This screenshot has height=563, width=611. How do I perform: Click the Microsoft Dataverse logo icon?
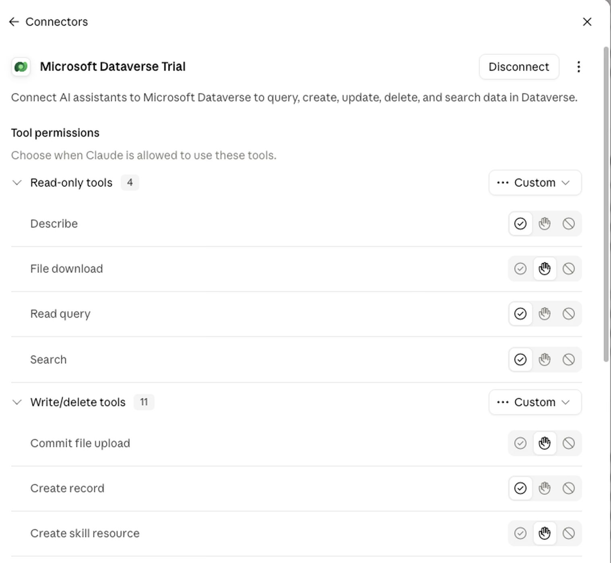(x=21, y=67)
